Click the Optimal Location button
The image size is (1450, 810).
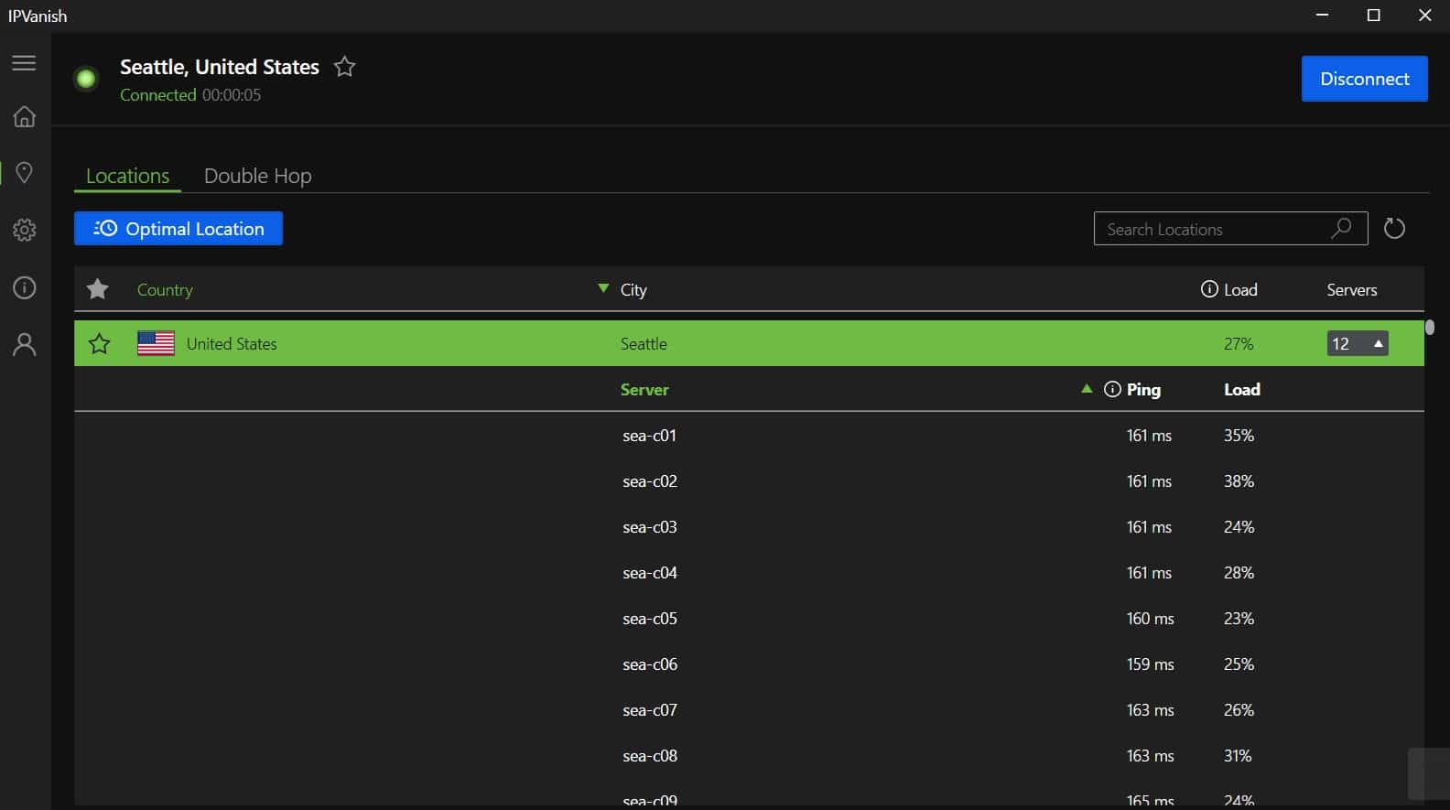coord(179,229)
